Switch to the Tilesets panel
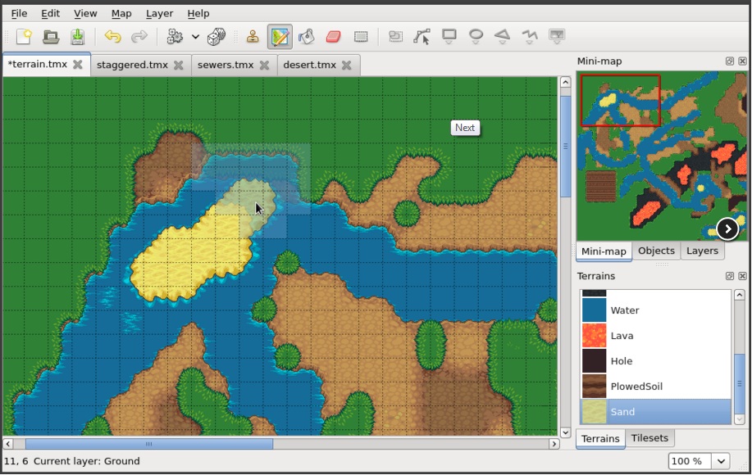The height and width of the screenshot is (475, 752). (649, 438)
